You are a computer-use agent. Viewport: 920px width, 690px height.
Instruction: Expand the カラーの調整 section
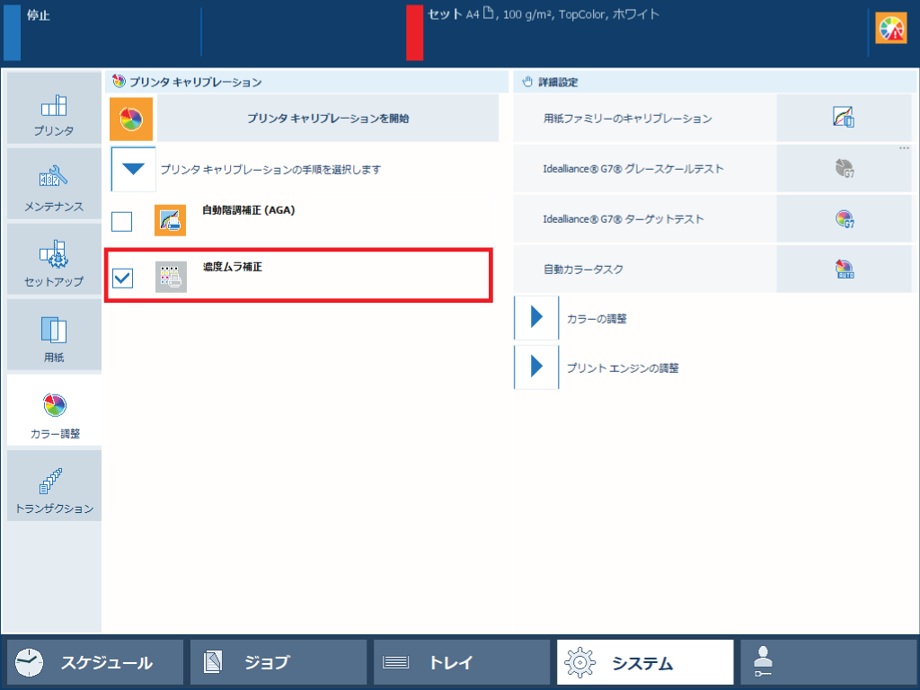(536, 317)
